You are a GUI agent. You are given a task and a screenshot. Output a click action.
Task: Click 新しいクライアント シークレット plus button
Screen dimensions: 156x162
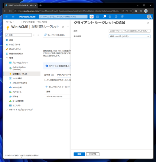(58, 87)
